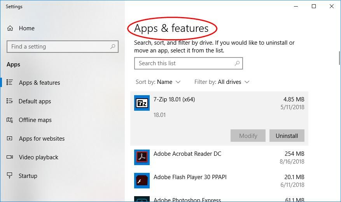
Task: Click the Default apps icon
Action: coord(10,101)
